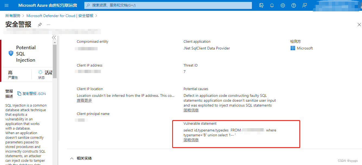This screenshot has width=362, height=165.
Task: Open the Azure portal hamburger menu
Action: [x=7, y=5]
